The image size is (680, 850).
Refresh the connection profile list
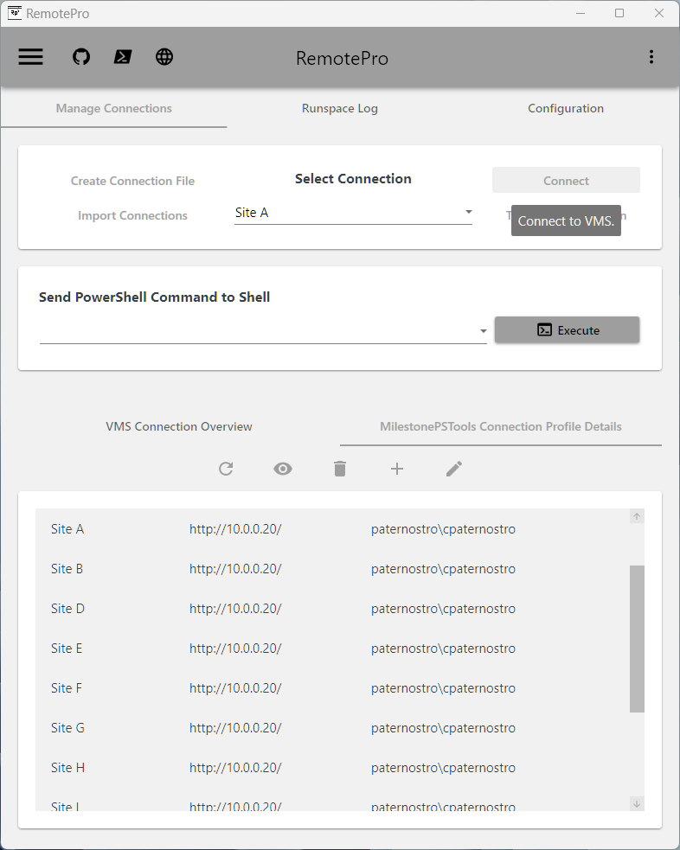pyautogui.click(x=226, y=469)
